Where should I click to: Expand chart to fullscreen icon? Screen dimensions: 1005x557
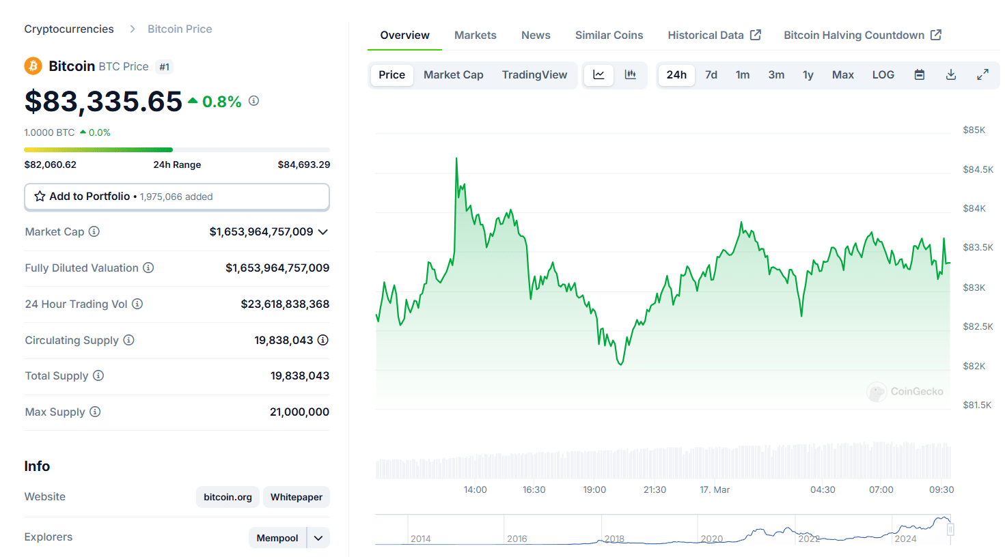[x=982, y=75]
